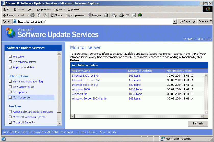
Task: Click the Stop loading icon
Action: [32, 15]
